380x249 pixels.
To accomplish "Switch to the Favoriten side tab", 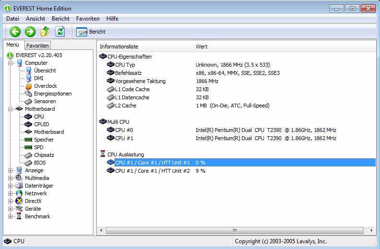I will (x=37, y=46).
